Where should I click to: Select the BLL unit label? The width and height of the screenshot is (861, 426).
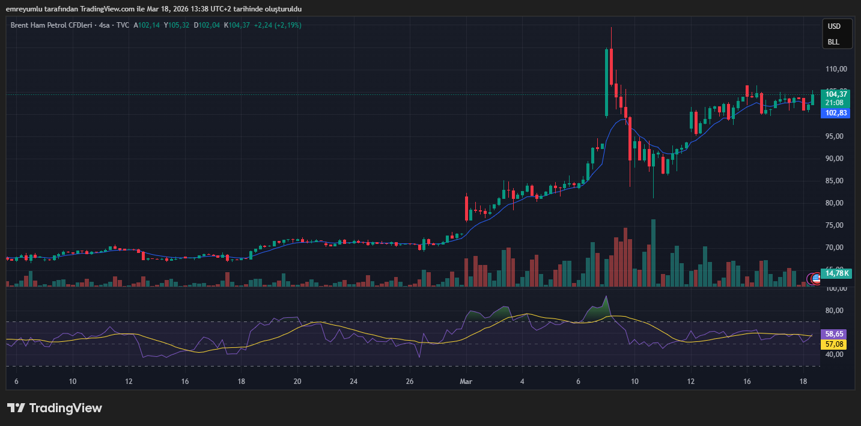tap(833, 42)
